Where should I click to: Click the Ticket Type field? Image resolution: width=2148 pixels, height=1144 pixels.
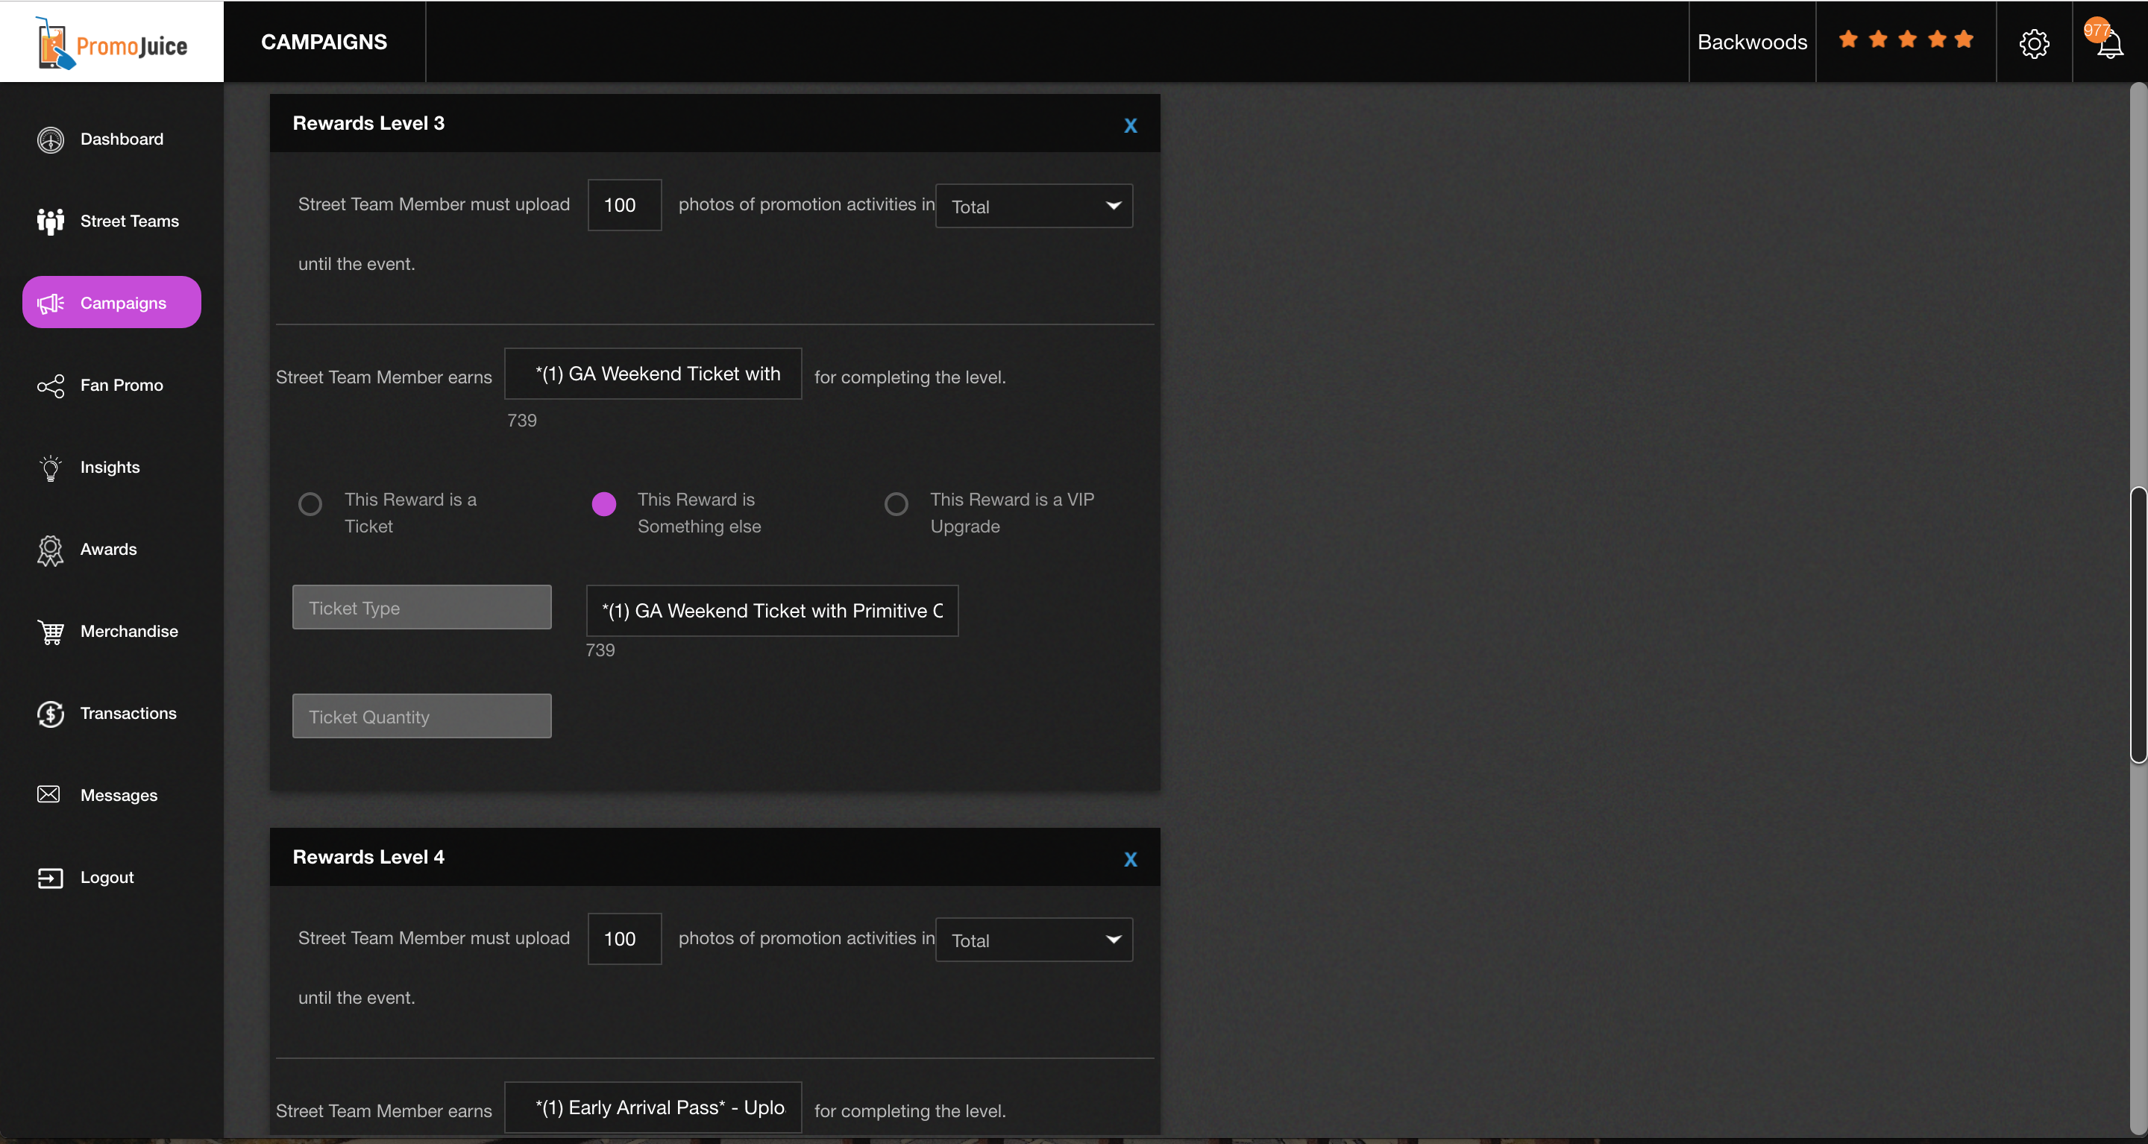tap(422, 607)
